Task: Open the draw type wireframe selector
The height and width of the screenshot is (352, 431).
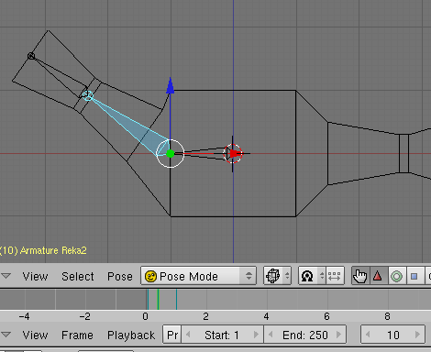Action: coord(278,276)
